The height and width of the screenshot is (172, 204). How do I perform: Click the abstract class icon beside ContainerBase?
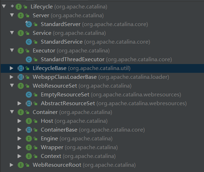click(29, 130)
